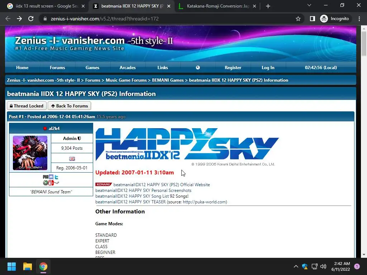The height and width of the screenshot is (275, 367).
Task: Open Links in the site navbar
Action: point(163,68)
